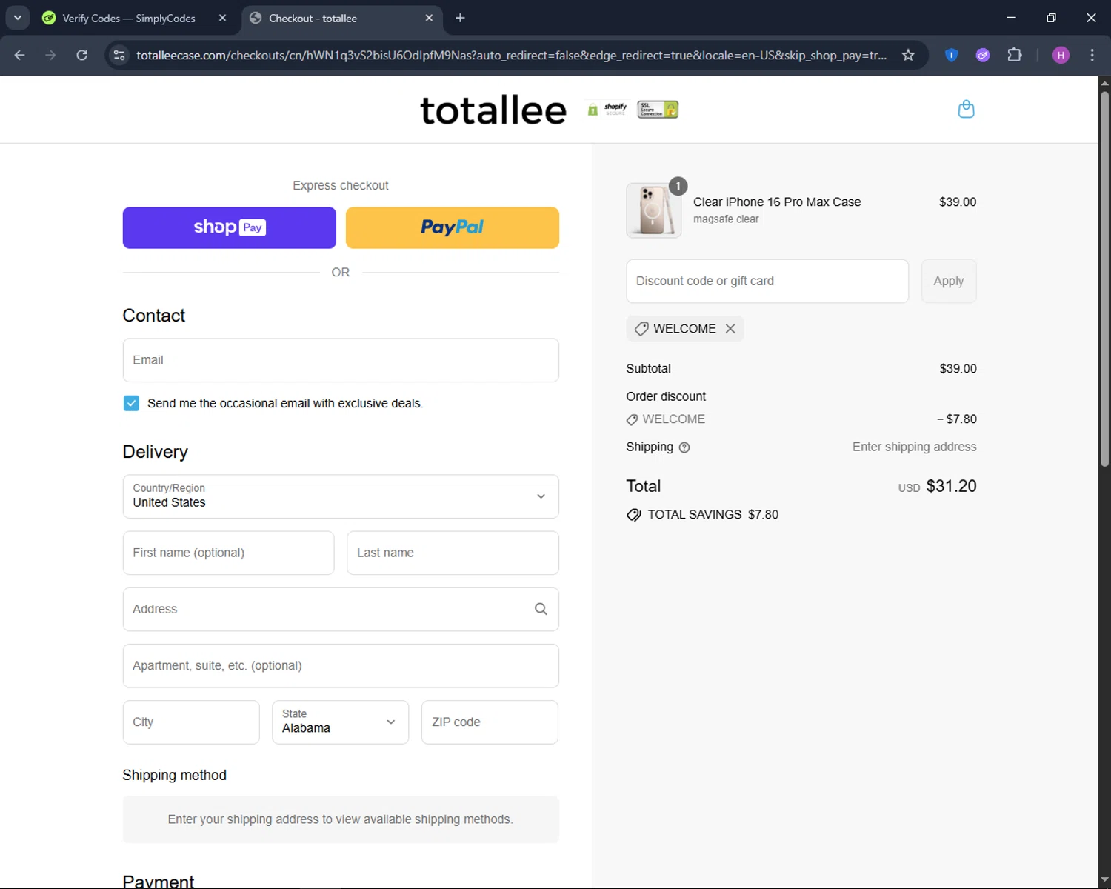Pay with the PayPal button
This screenshot has height=889, width=1111.
[x=453, y=227]
